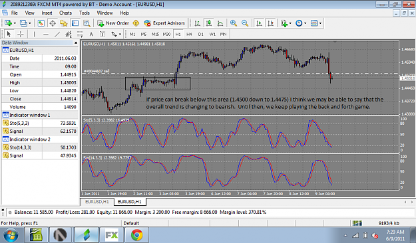416x243 pixels.
Task: Click the New Chart toolbar icon
Action: (x=8, y=23)
